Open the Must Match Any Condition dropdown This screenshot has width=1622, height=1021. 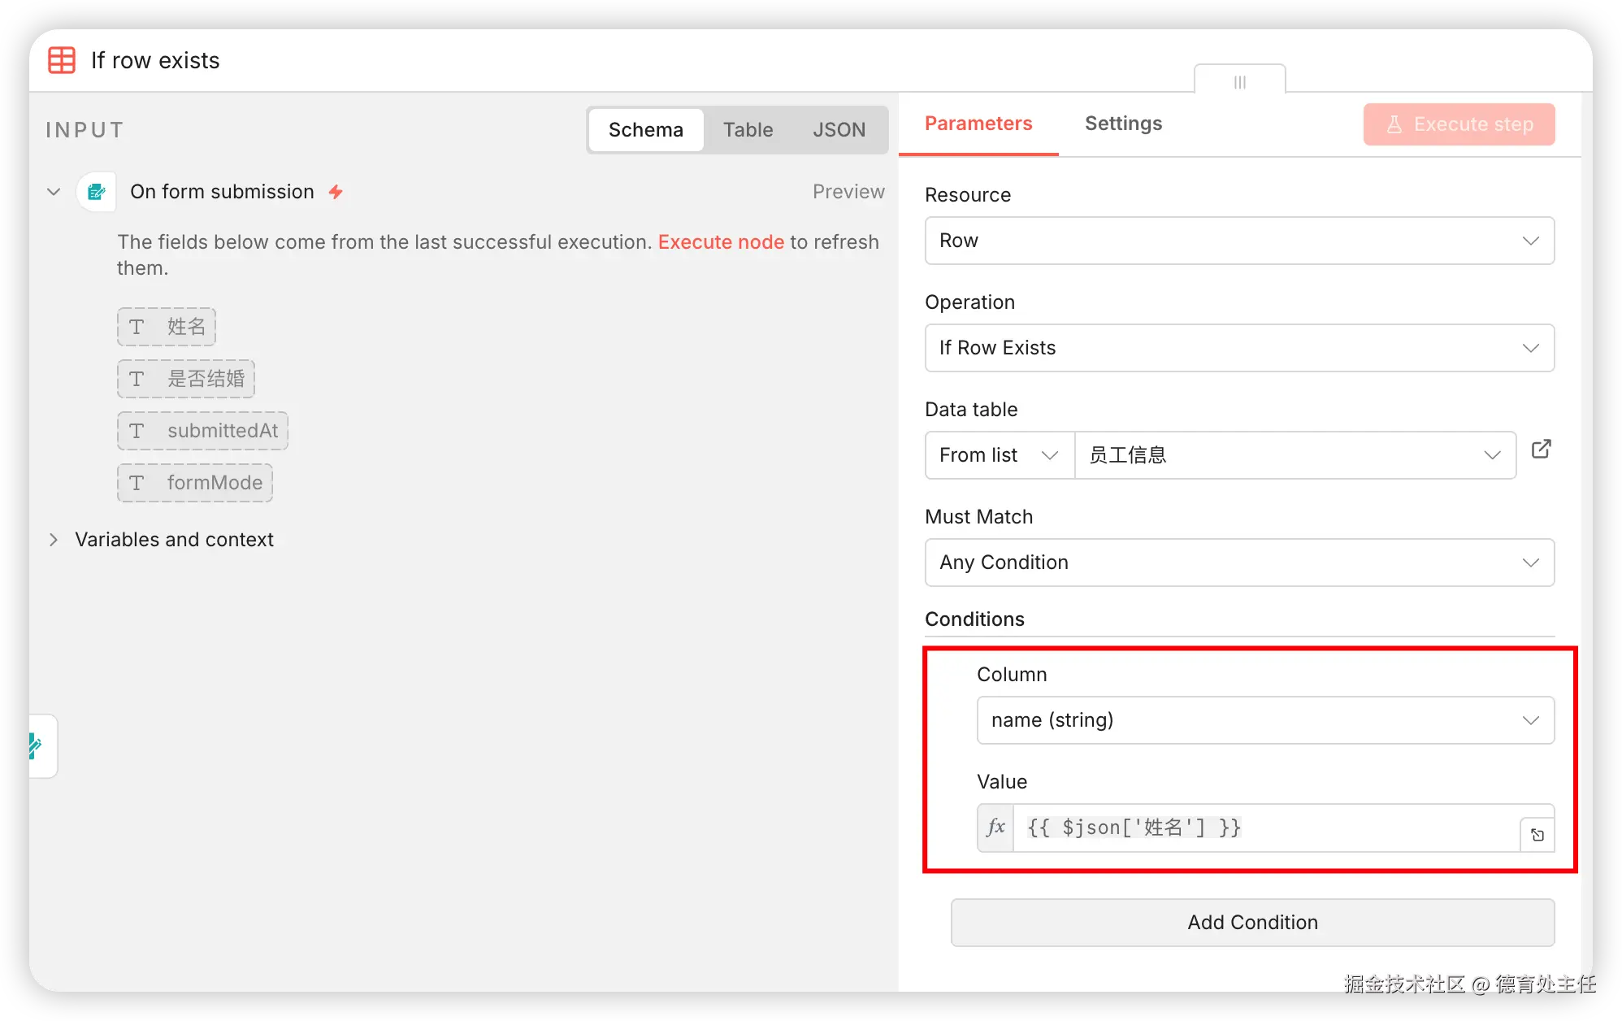1238,563
